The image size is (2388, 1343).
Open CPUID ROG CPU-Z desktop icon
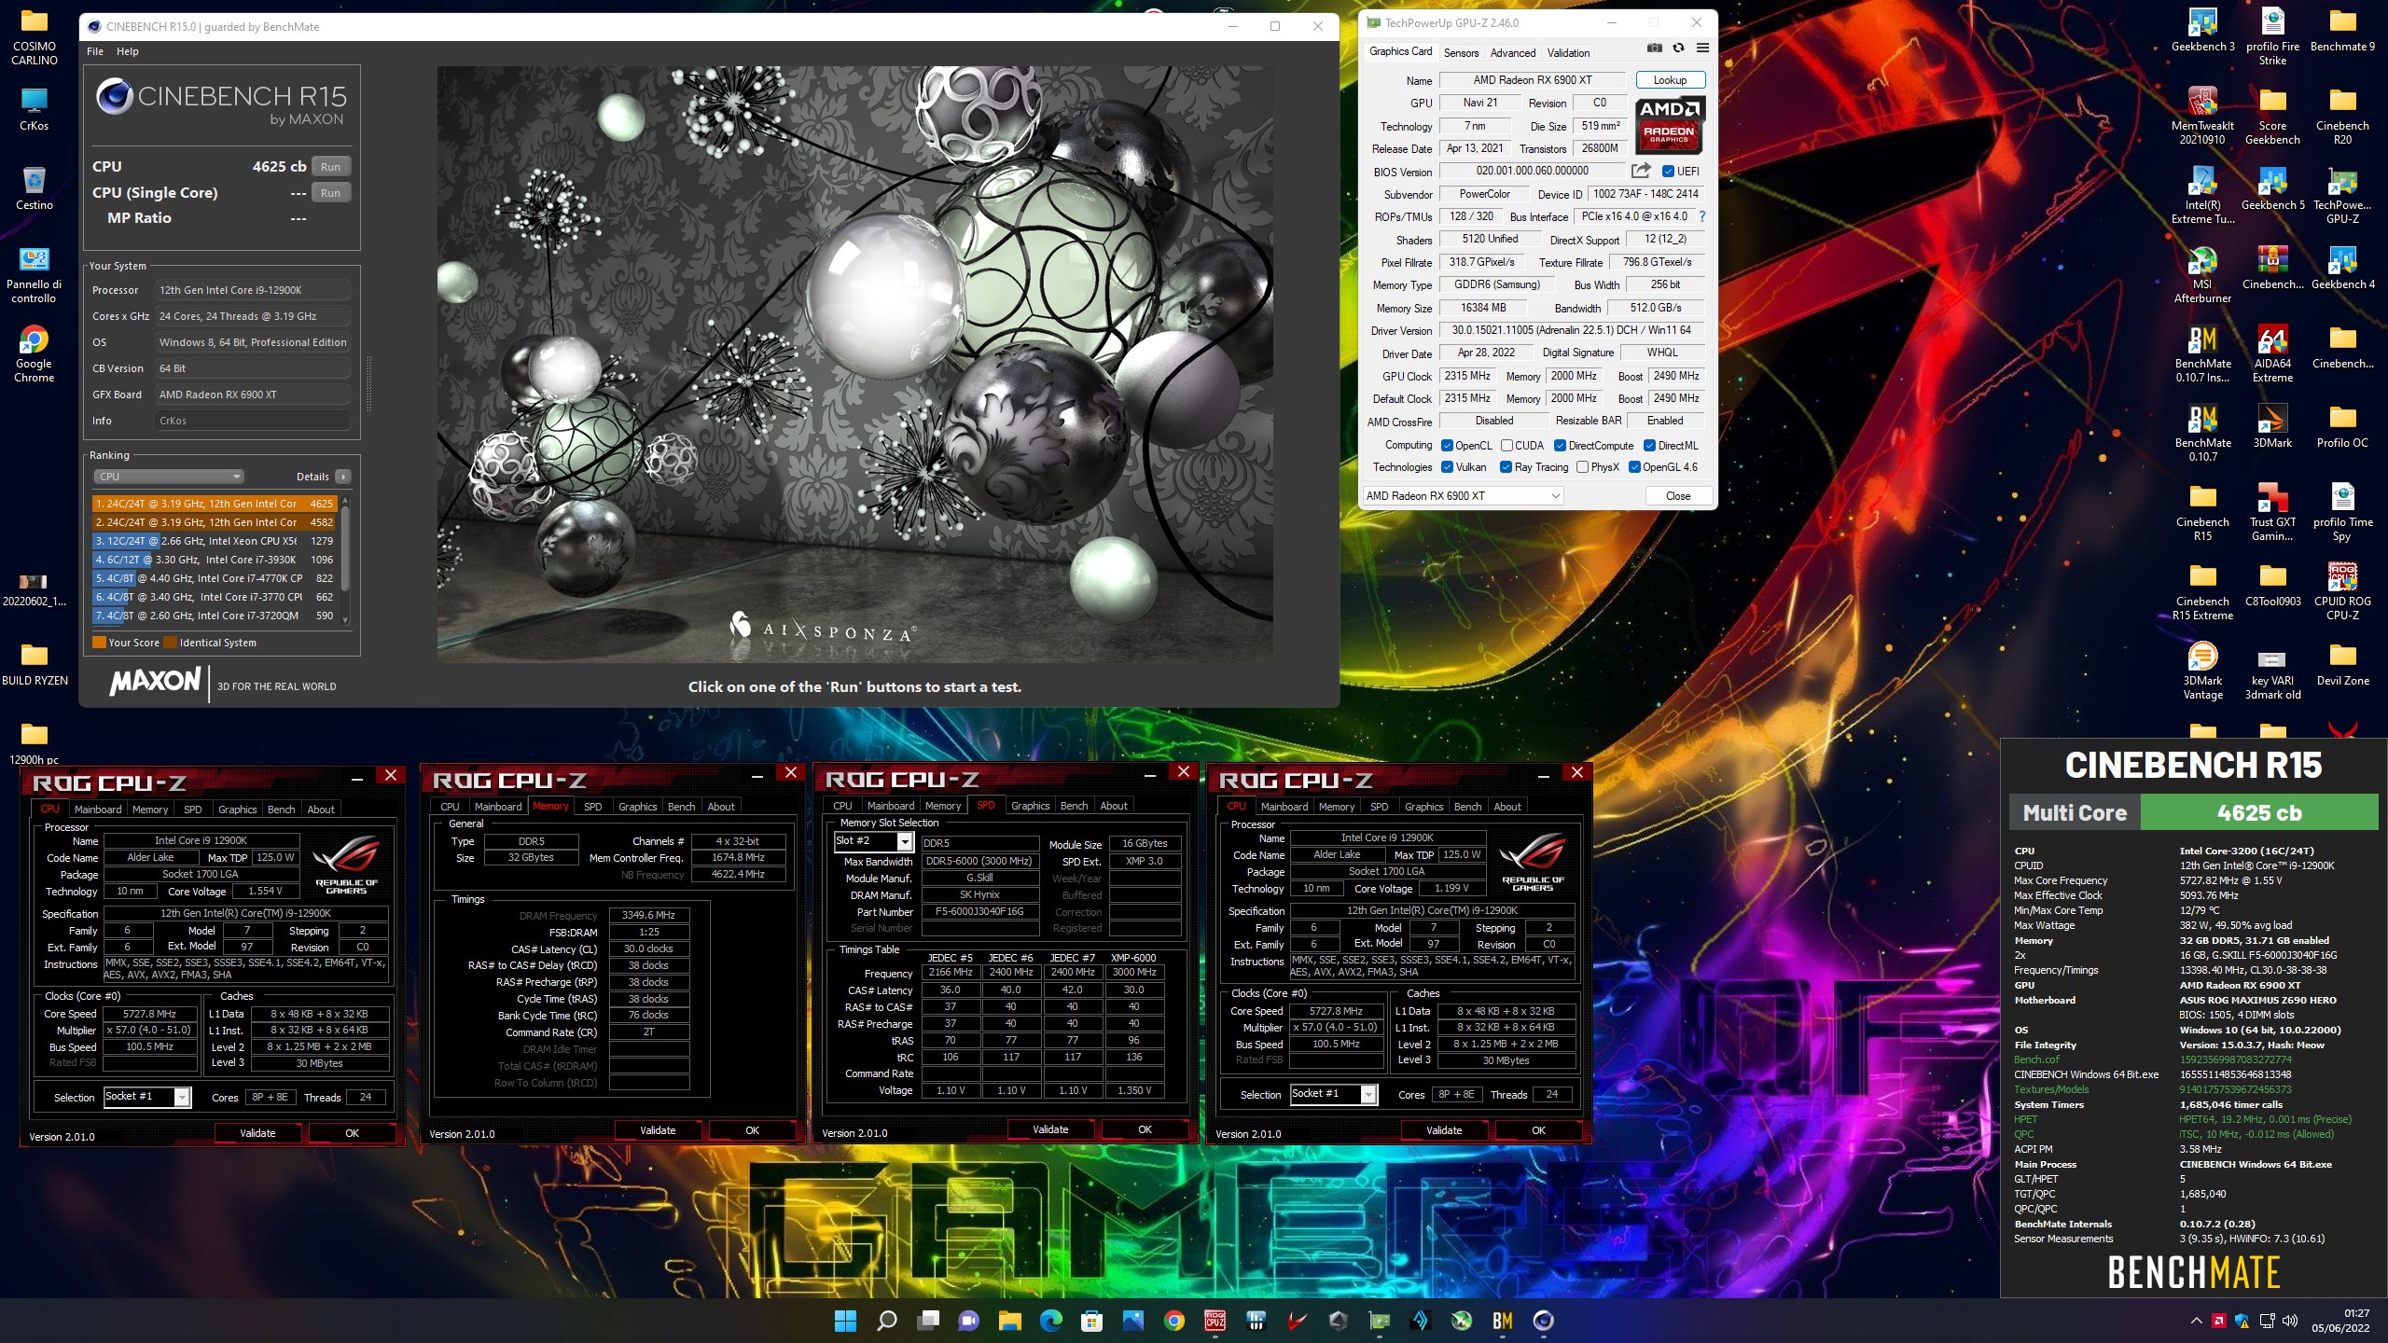point(2342,591)
